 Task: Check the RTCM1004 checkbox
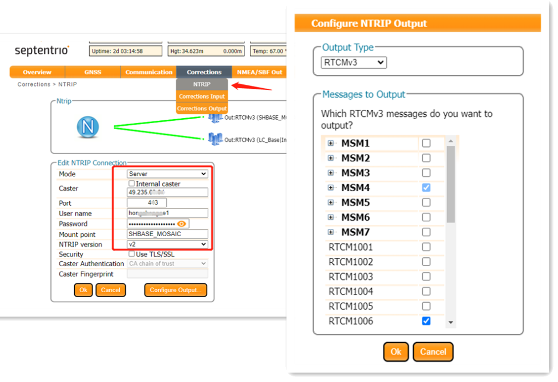(426, 292)
